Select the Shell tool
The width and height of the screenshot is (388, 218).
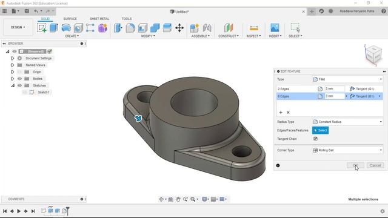tap(142, 28)
